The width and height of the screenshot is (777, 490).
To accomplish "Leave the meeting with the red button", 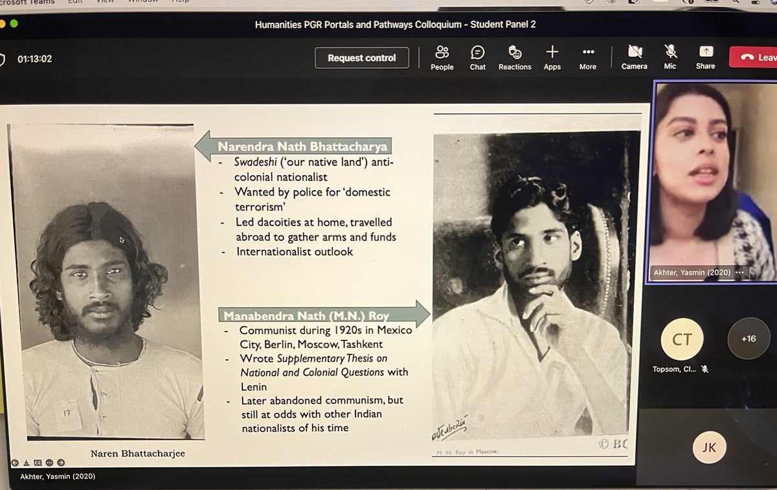I will tap(753, 57).
